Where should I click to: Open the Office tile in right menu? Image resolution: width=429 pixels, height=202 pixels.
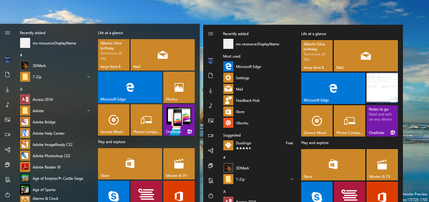382,192
